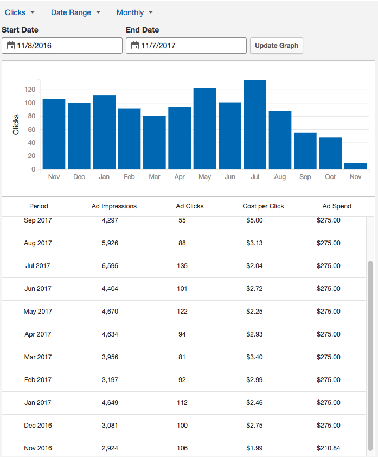Screen dimensions: 378x457
Task: Sort by Ad Impressions column header
Action: (114, 206)
